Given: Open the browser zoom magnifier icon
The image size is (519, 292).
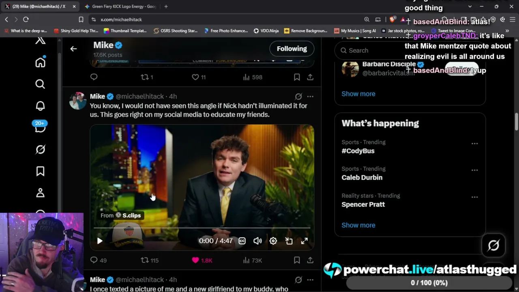Looking at the screenshot, I should pyautogui.click(x=367, y=19).
